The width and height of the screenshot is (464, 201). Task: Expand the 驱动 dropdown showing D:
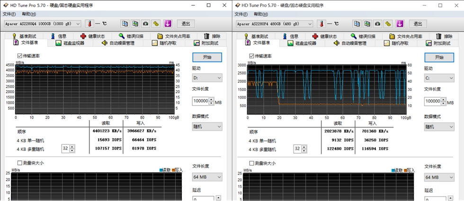(x=207, y=78)
